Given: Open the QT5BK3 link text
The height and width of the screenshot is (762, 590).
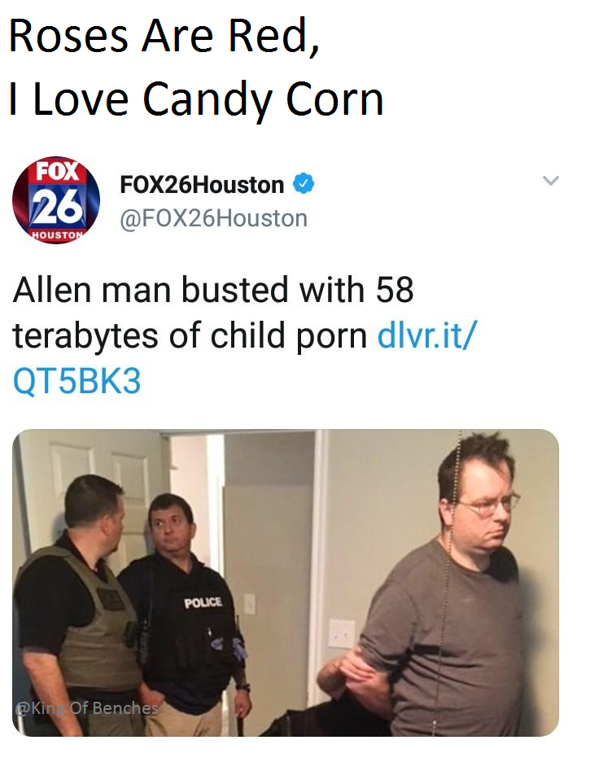Looking at the screenshot, I should [77, 380].
